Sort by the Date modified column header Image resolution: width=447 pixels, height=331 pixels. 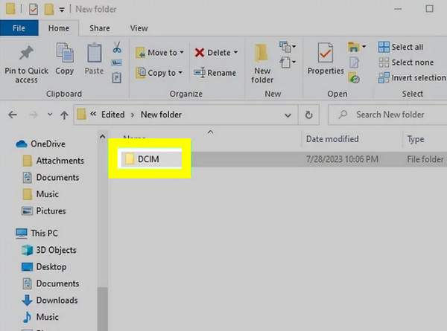pyautogui.click(x=332, y=139)
